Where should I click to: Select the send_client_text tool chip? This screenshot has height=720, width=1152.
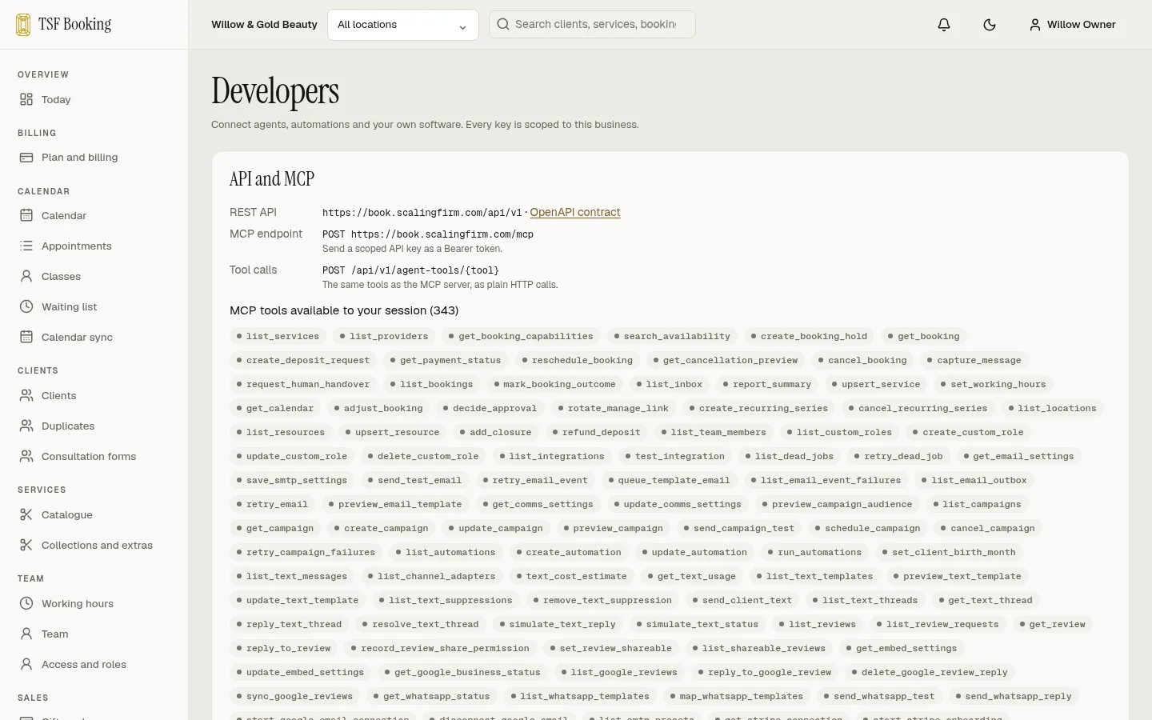point(742,601)
